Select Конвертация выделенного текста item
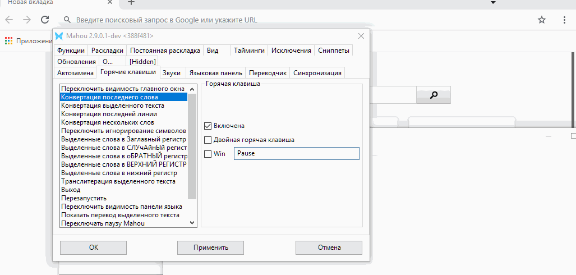576x275 pixels. pyautogui.click(x=124, y=106)
